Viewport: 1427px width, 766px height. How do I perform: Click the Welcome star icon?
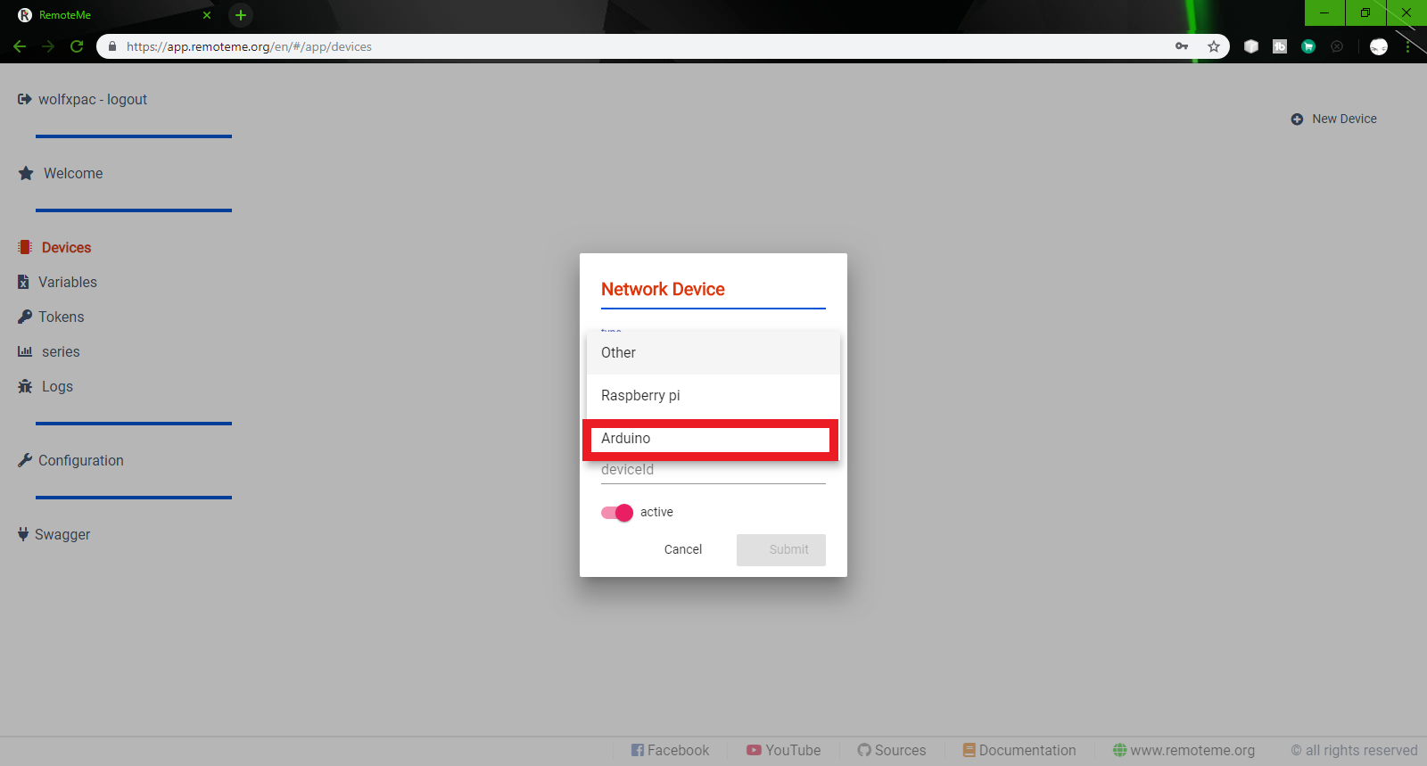(x=26, y=173)
